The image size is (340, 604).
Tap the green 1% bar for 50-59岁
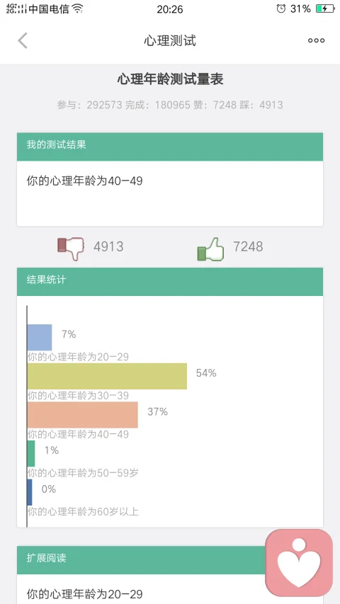(x=31, y=453)
